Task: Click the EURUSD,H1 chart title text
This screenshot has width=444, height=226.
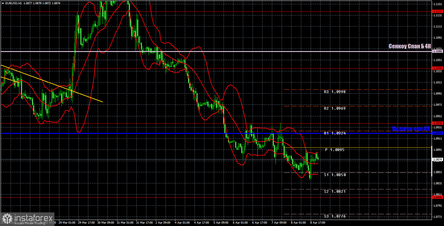Action: click(x=13, y=3)
